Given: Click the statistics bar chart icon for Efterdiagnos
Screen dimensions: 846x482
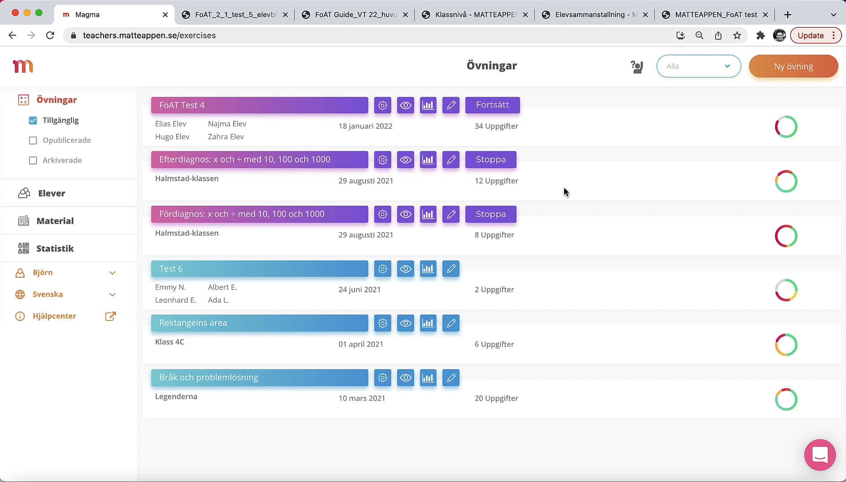Looking at the screenshot, I should tap(428, 160).
